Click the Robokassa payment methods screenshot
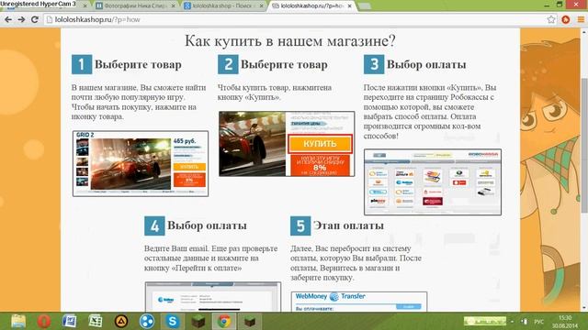The image size is (588, 330). coord(433,181)
